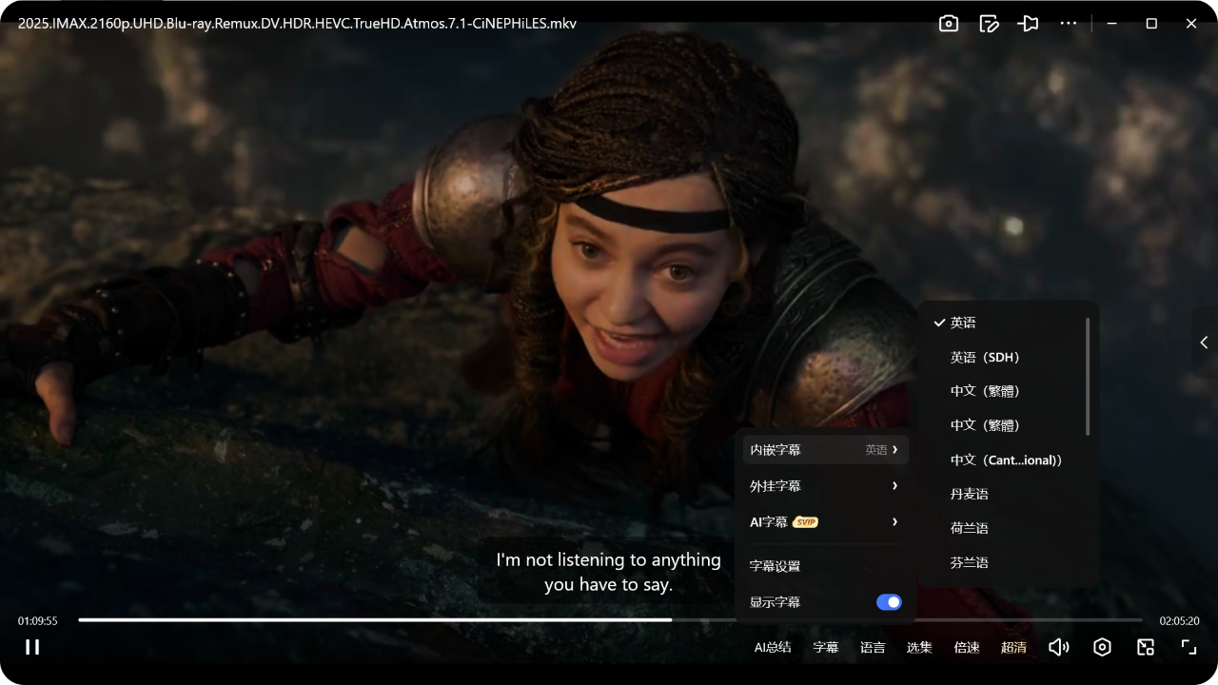The width and height of the screenshot is (1218, 685).
Task: Expand the 内嵌字幕 submenu
Action: 824,450
